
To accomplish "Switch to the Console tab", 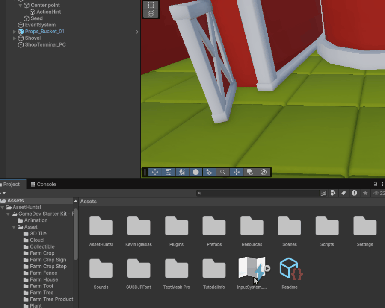I will [43, 184].
